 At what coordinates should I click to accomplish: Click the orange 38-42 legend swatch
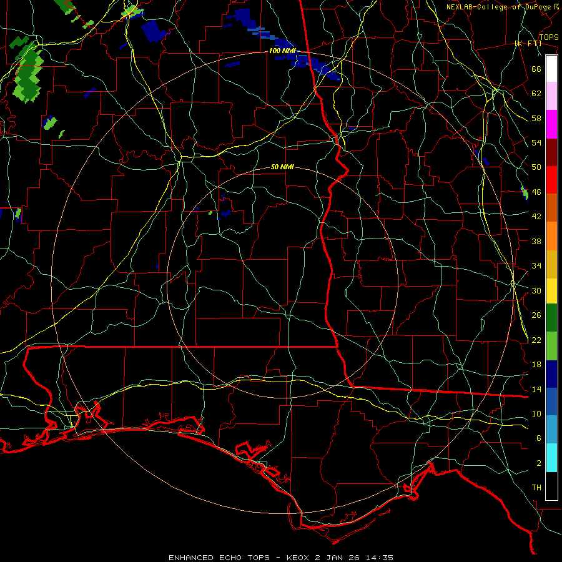551,236
